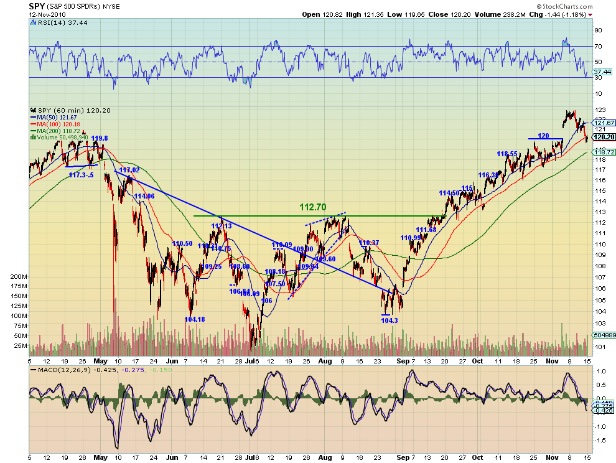616x463 pixels.
Task: Click the candlestick icon before SPY (60 min)
Action: [34, 110]
